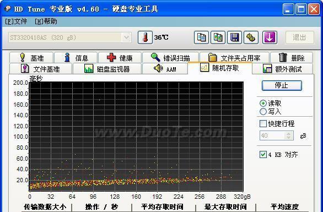The image size is (323, 212).
Task: Switch to the 文件夹占用率 folder usage tab
Action: [234, 58]
